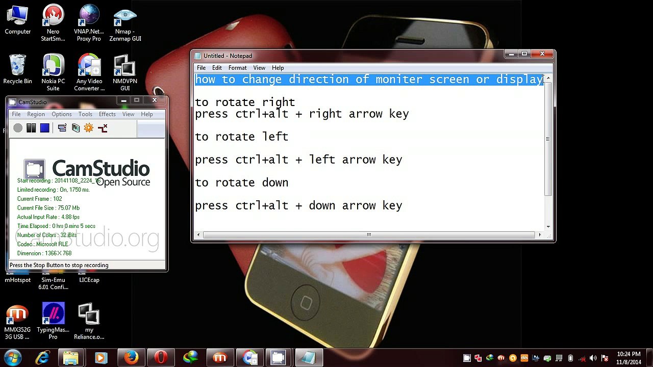Open the Notepad Help menu
This screenshot has height=367, width=653.
point(278,68)
